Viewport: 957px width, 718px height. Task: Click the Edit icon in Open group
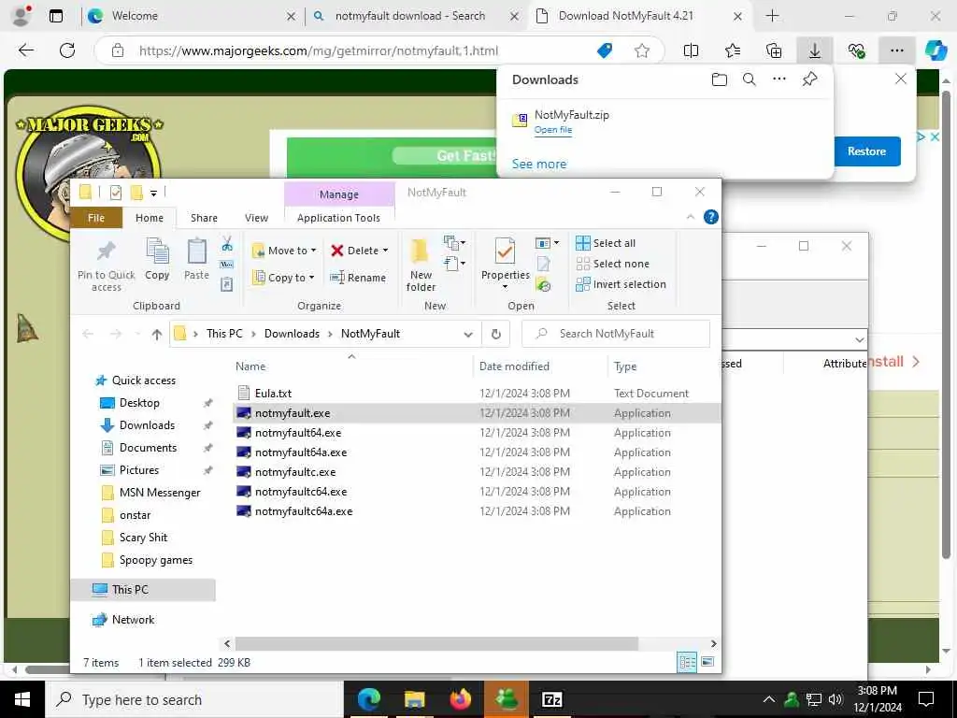click(x=543, y=264)
